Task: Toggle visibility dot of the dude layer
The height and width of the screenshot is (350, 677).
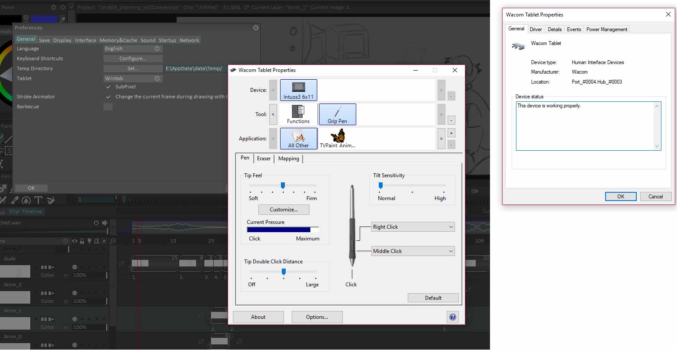Action: pyautogui.click(x=74, y=267)
